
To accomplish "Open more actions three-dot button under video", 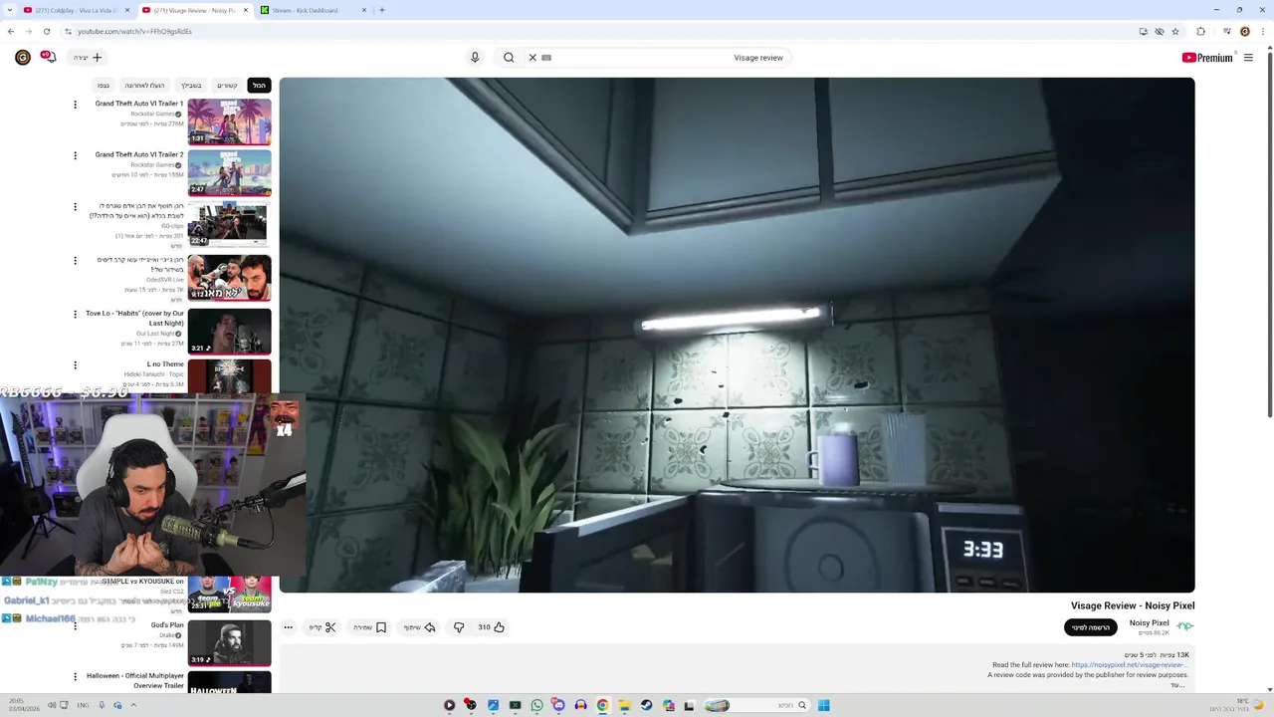I will [x=288, y=627].
